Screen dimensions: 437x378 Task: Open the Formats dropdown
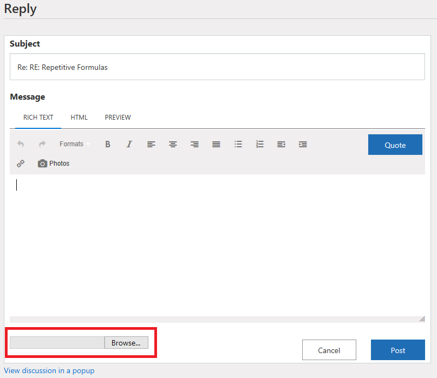[74, 144]
